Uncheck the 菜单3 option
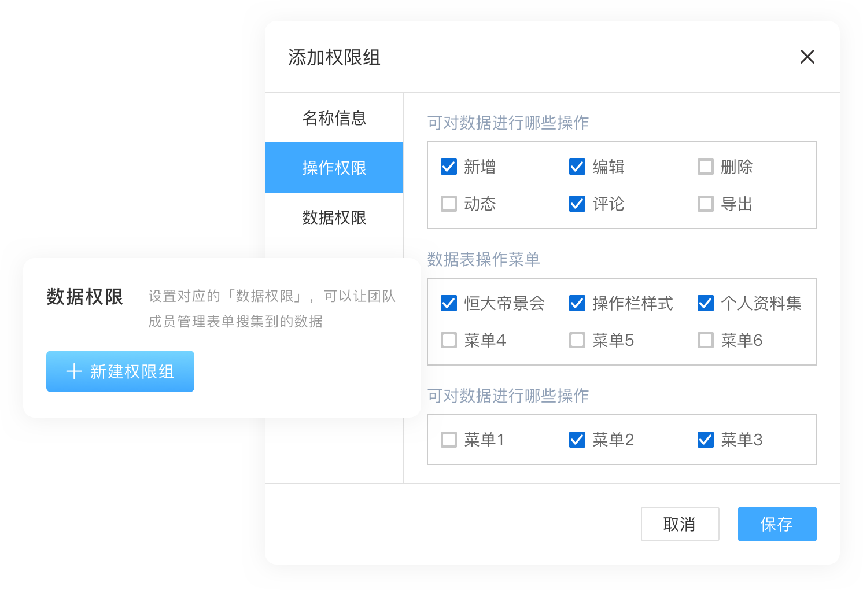The image size is (863, 590). tap(705, 440)
